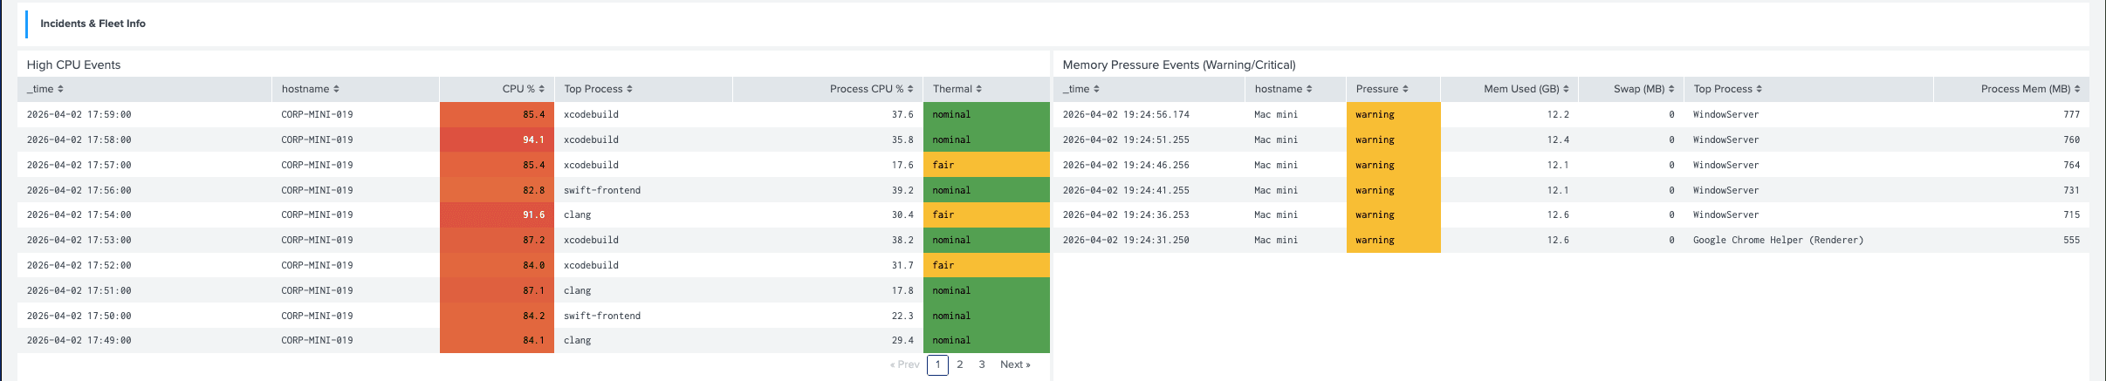Click nominal thermal cell in 17:59:00 row
This screenshot has height=381, width=2106.
tap(986, 114)
